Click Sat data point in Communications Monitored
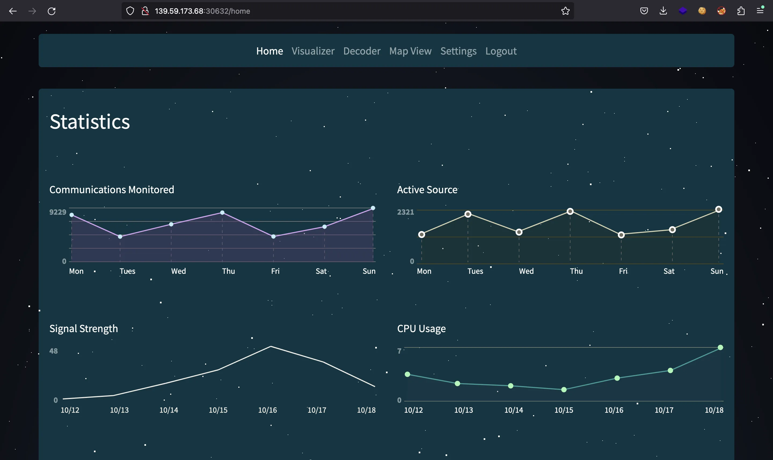This screenshot has height=460, width=773. [324, 227]
